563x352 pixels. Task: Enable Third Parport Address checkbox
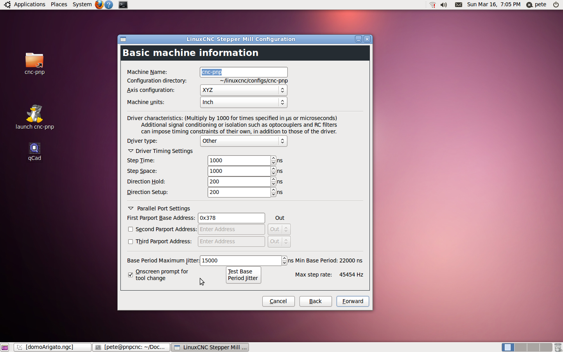(x=131, y=242)
